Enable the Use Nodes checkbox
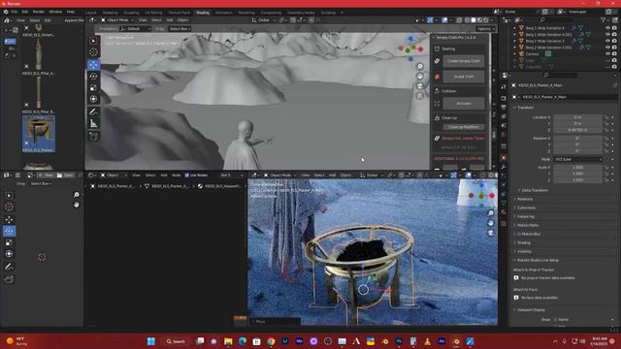This screenshot has height=349, width=621. click(187, 174)
